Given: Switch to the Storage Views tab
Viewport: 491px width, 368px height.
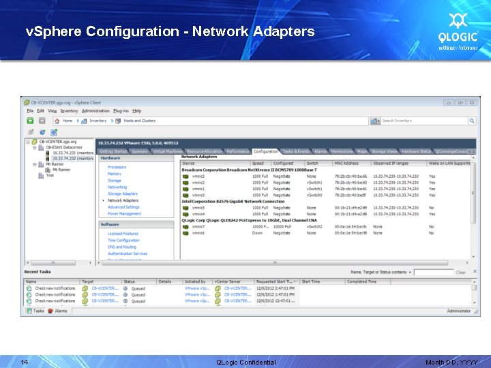Looking at the screenshot, I should (384, 151).
